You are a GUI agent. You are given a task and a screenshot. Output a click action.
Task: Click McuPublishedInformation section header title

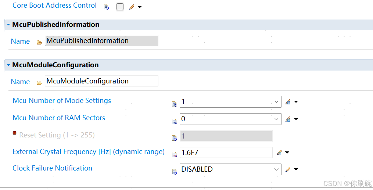[55, 25]
